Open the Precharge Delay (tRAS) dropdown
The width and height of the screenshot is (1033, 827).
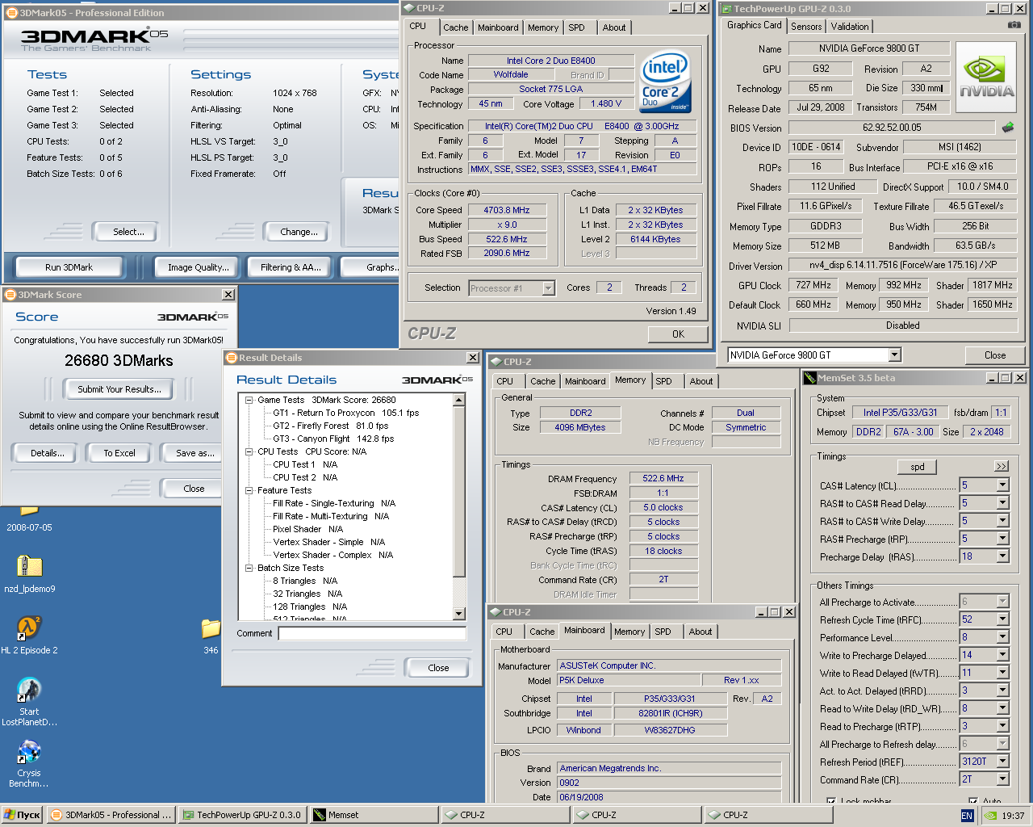(x=1002, y=556)
